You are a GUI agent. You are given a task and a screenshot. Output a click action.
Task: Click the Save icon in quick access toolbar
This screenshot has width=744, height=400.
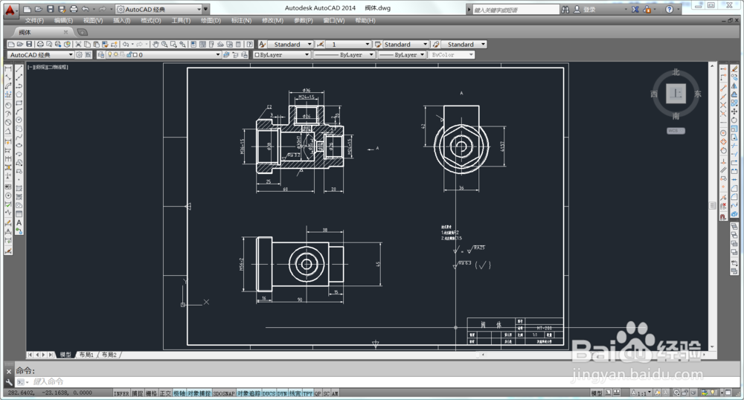click(x=51, y=9)
